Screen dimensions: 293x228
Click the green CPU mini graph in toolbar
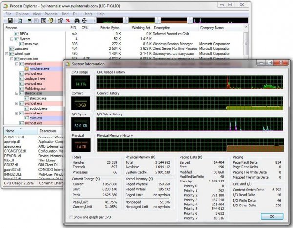point(109,20)
